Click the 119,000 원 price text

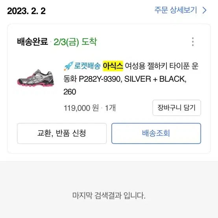pyautogui.click(x=81, y=108)
